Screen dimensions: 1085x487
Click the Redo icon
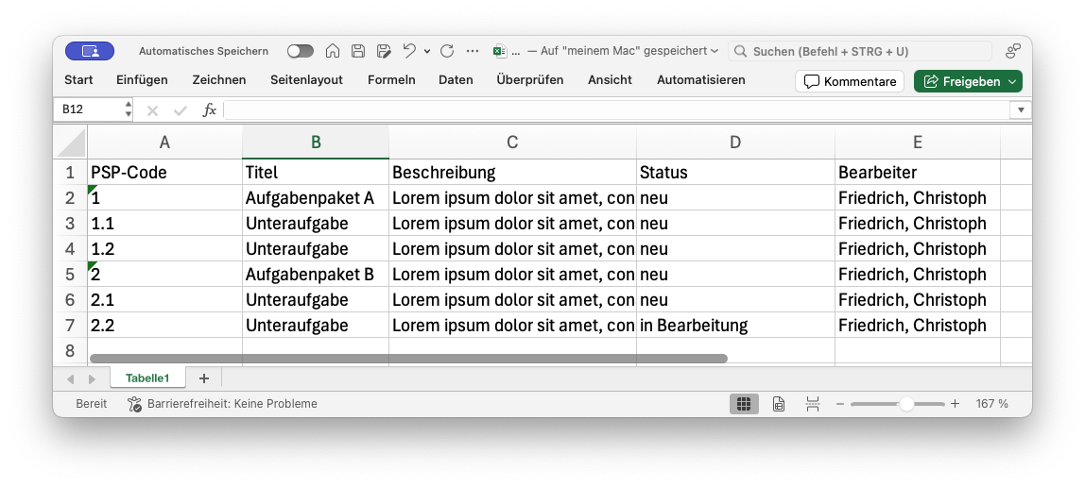coord(447,51)
